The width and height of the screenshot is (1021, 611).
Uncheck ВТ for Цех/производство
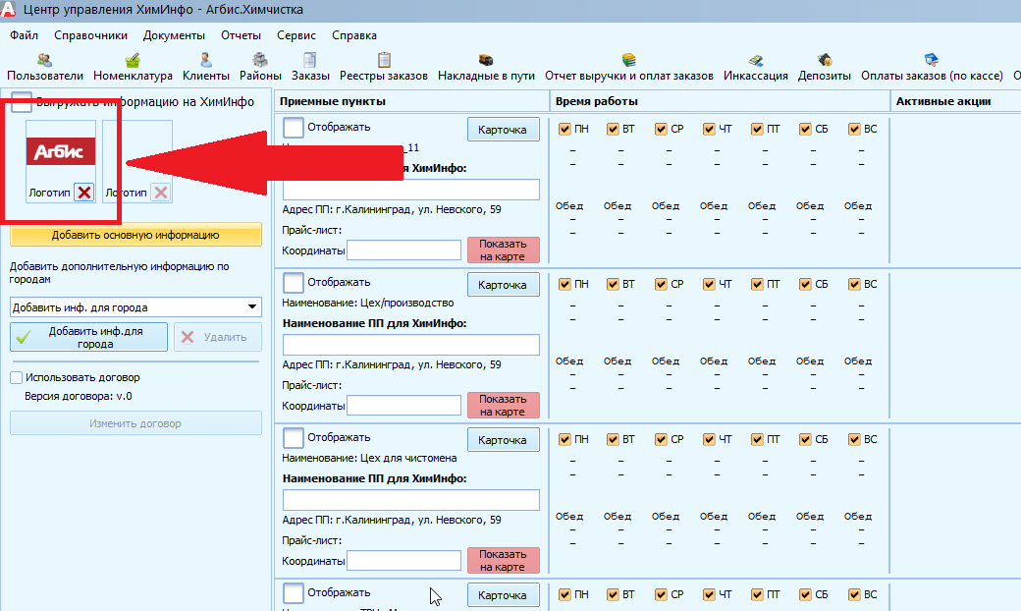tap(613, 284)
